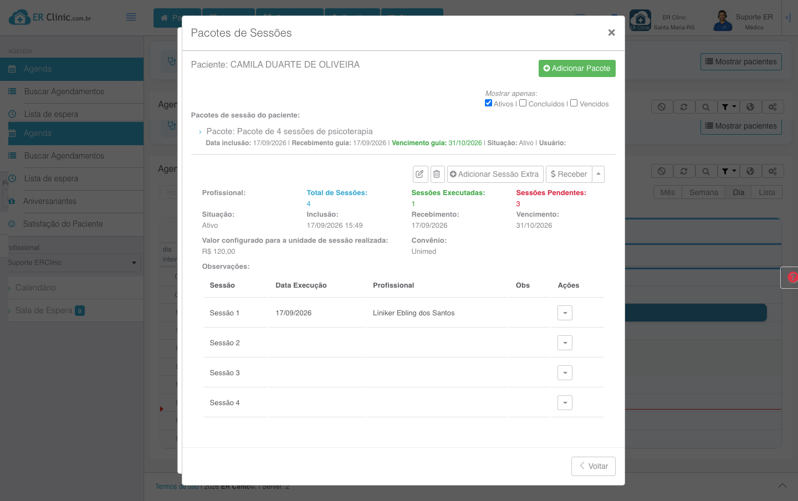Click the top Mostrar pacientes button
This screenshot has width=798, height=501.
point(741,62)
